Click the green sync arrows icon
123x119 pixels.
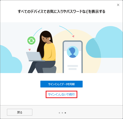[x=31, y=40]
